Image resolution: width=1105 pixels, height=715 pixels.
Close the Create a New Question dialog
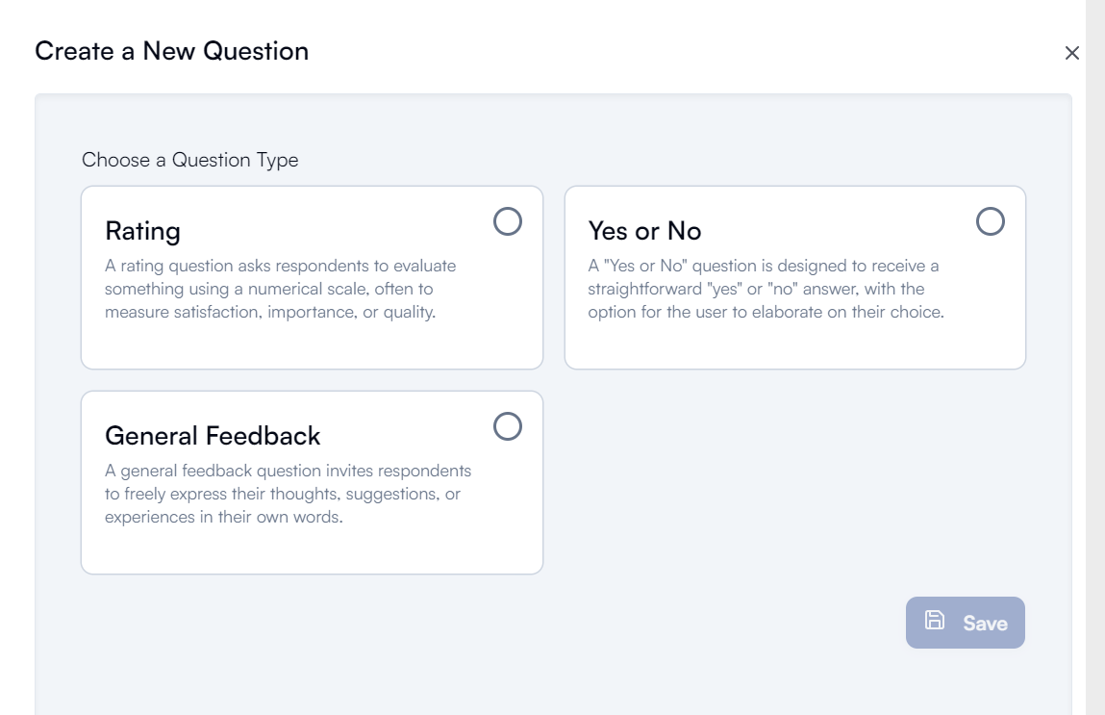click(x=1072, y=53)
